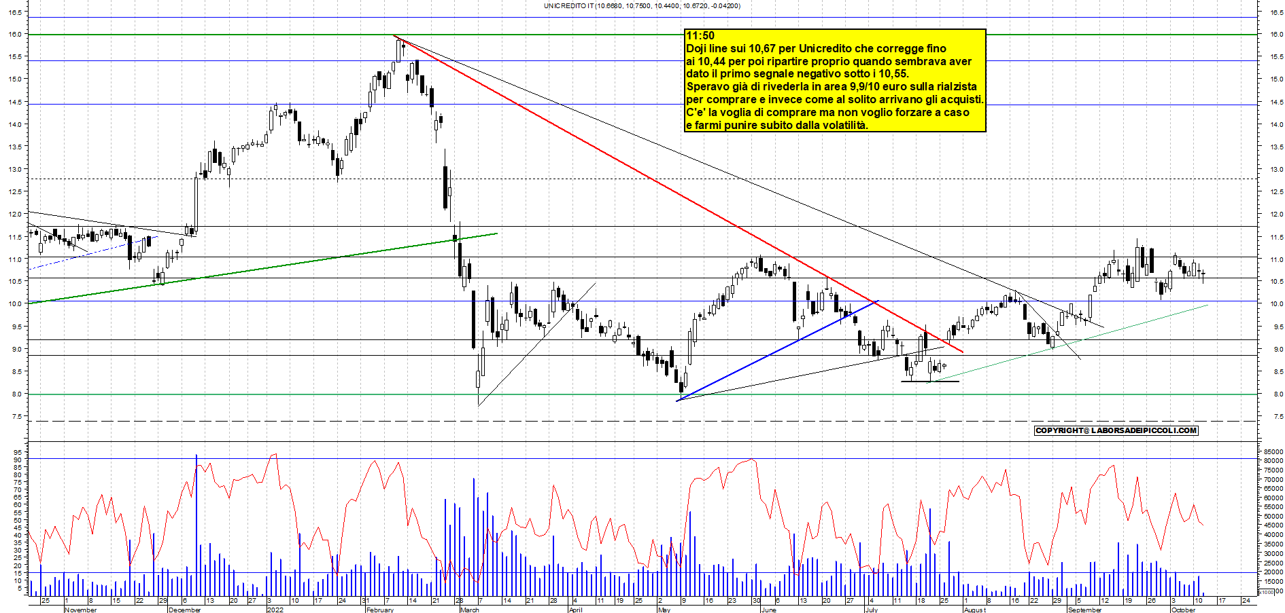Click the '14.5' value on the right price axis
Image resolution: width=1285 pixels, height=613 pixels.
click(1276, 103)
